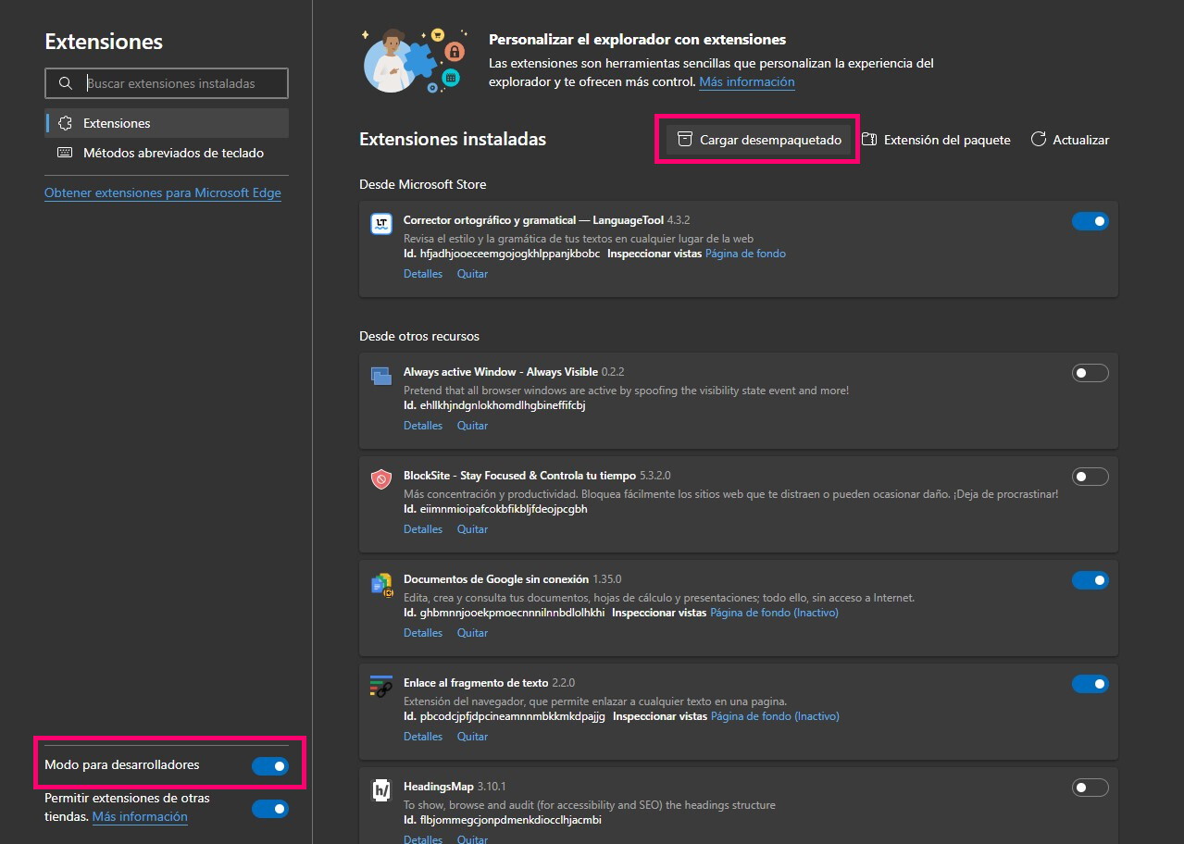Click the search magnifier in Buscar extensiones
1184x844 pixels.
pos(65,82)
